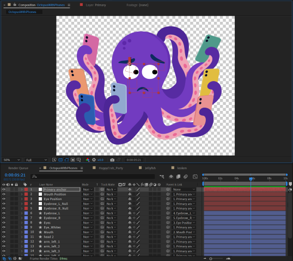Click parent pick whip for Mouth Position
Screen dimensions: 293x261
point(168,194)
